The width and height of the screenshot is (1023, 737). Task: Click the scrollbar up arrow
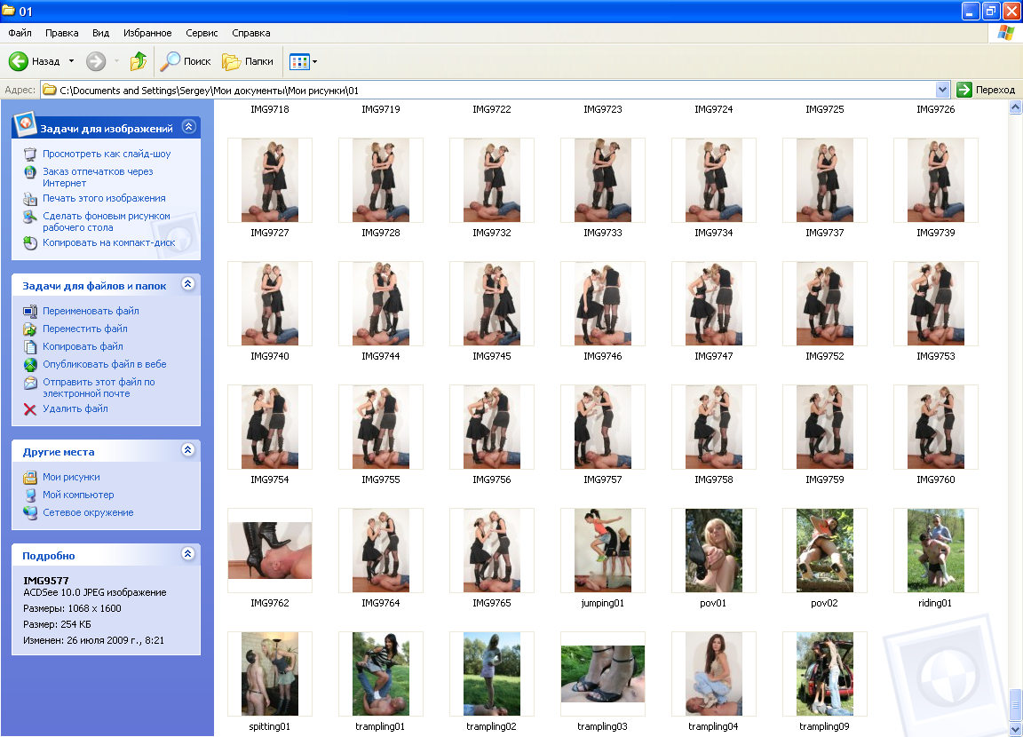click(x=1015, y=107)
